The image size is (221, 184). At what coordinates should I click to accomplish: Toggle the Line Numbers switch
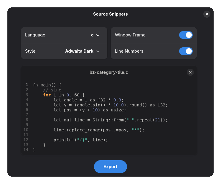point(186,51)
